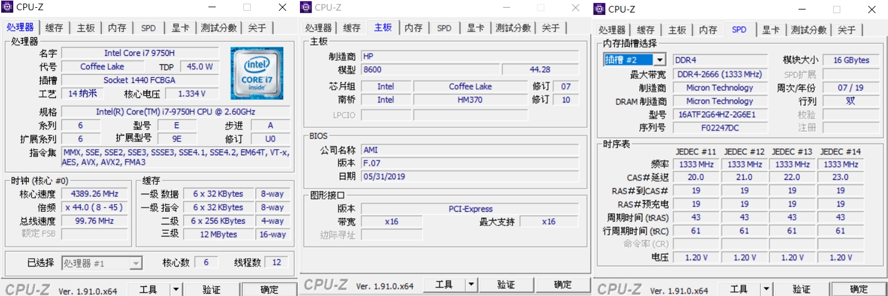Click the HM370 southbridge value
This screenshot has width=888, height=296.
(x=471, y=100)
